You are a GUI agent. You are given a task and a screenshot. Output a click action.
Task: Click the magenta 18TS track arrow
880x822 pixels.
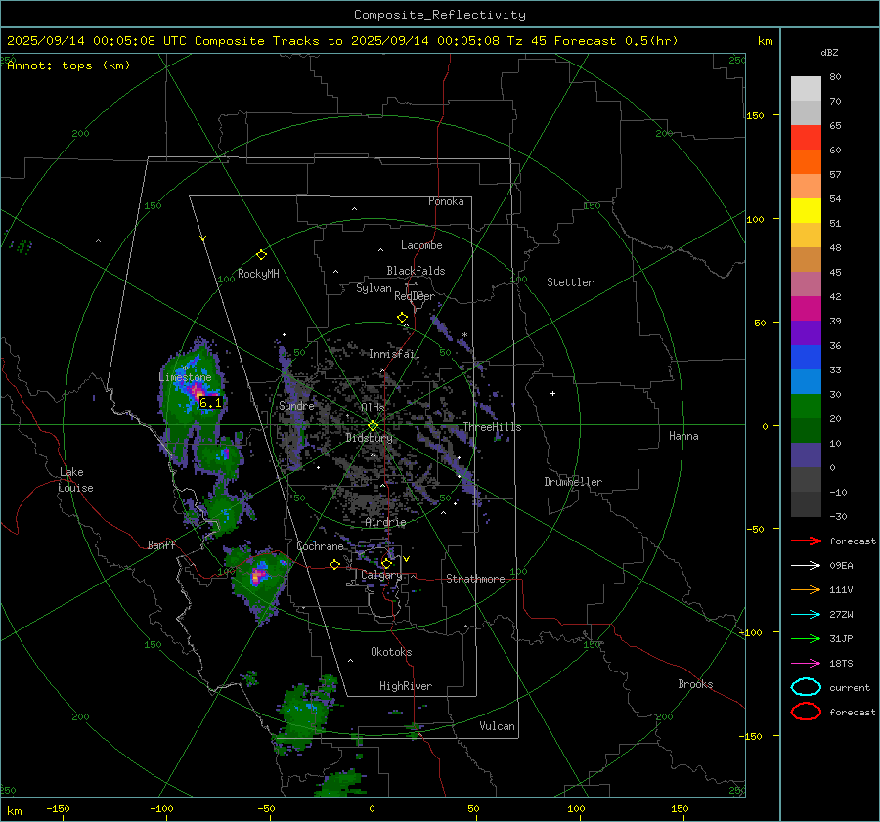pos(806,664)
